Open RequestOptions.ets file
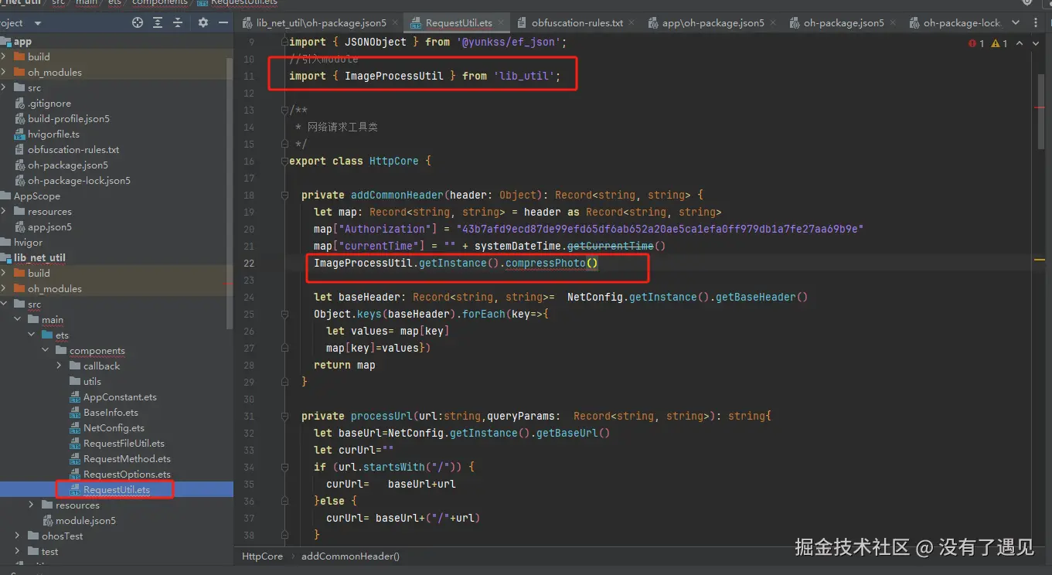 (127, 474)
